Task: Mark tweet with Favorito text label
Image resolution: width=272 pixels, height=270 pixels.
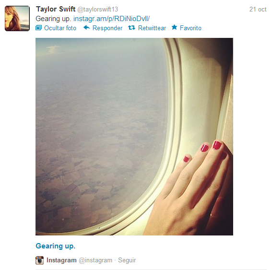Action: [190, 28]
